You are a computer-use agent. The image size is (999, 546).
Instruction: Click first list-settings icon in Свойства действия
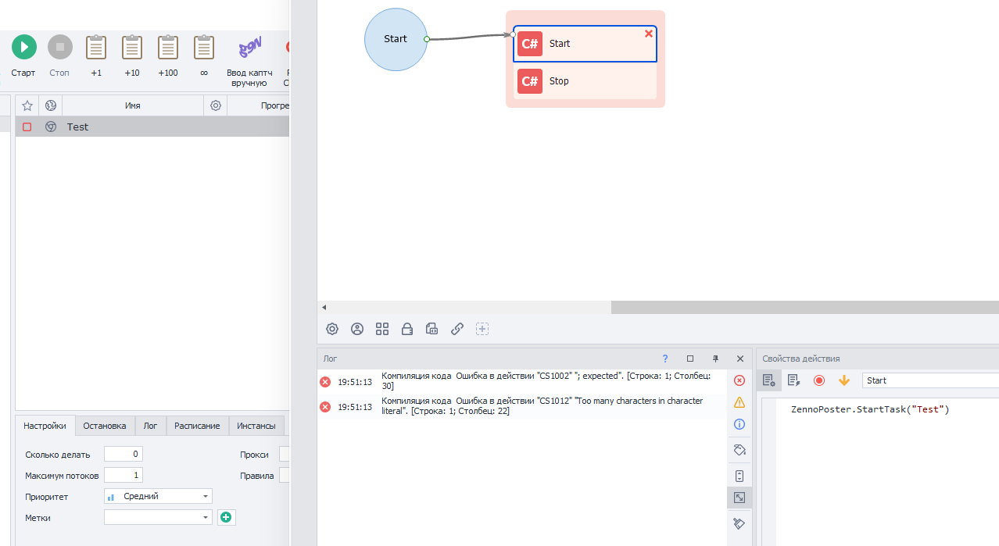(769, 380)
